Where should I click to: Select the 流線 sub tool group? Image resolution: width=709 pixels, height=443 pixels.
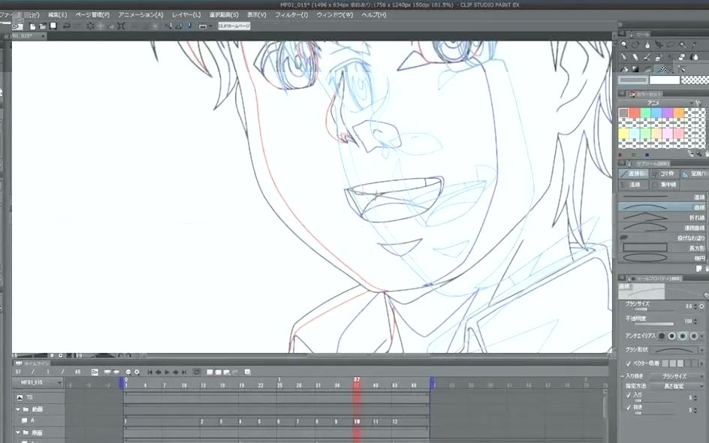[633, 185]
